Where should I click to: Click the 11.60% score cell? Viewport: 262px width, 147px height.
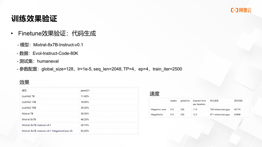[x=85, y=96]
